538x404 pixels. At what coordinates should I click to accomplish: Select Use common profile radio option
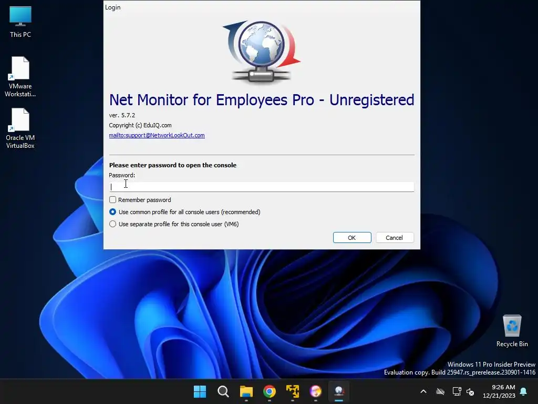112,212
